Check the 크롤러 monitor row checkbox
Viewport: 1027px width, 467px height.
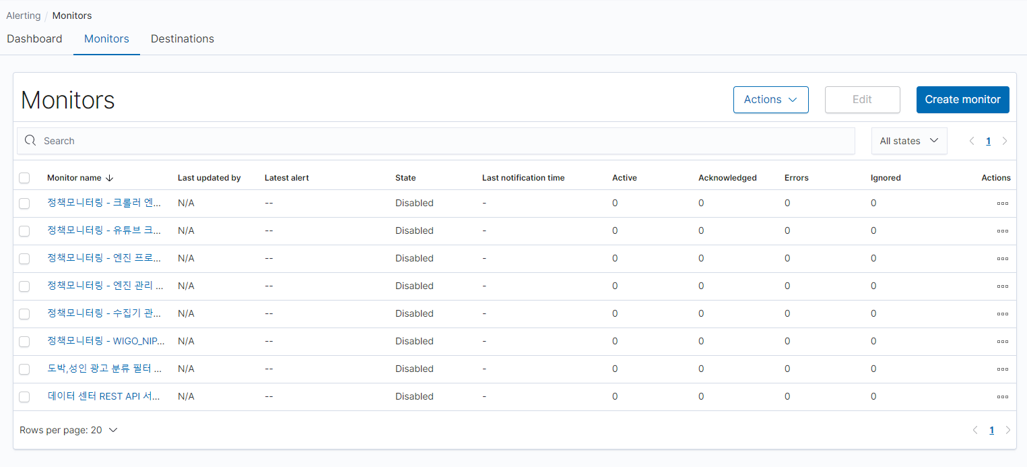coord(24,204)
